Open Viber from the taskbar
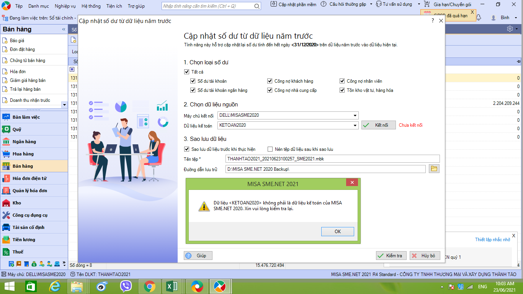Image resolution: width=523 pixels, height=294 pixels. (x=126, y=286)
